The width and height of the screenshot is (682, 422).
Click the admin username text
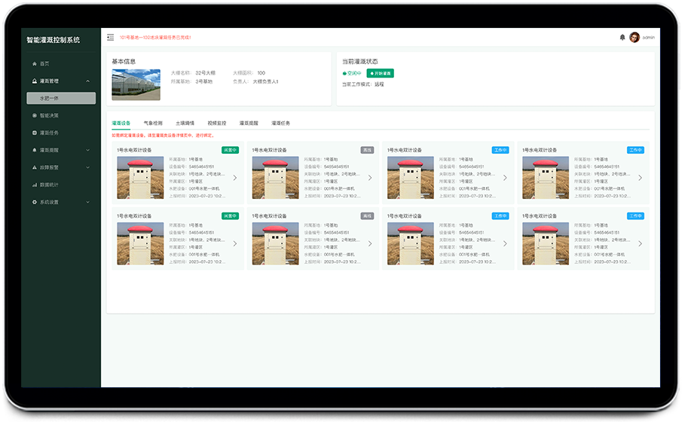tap(649, 38)
